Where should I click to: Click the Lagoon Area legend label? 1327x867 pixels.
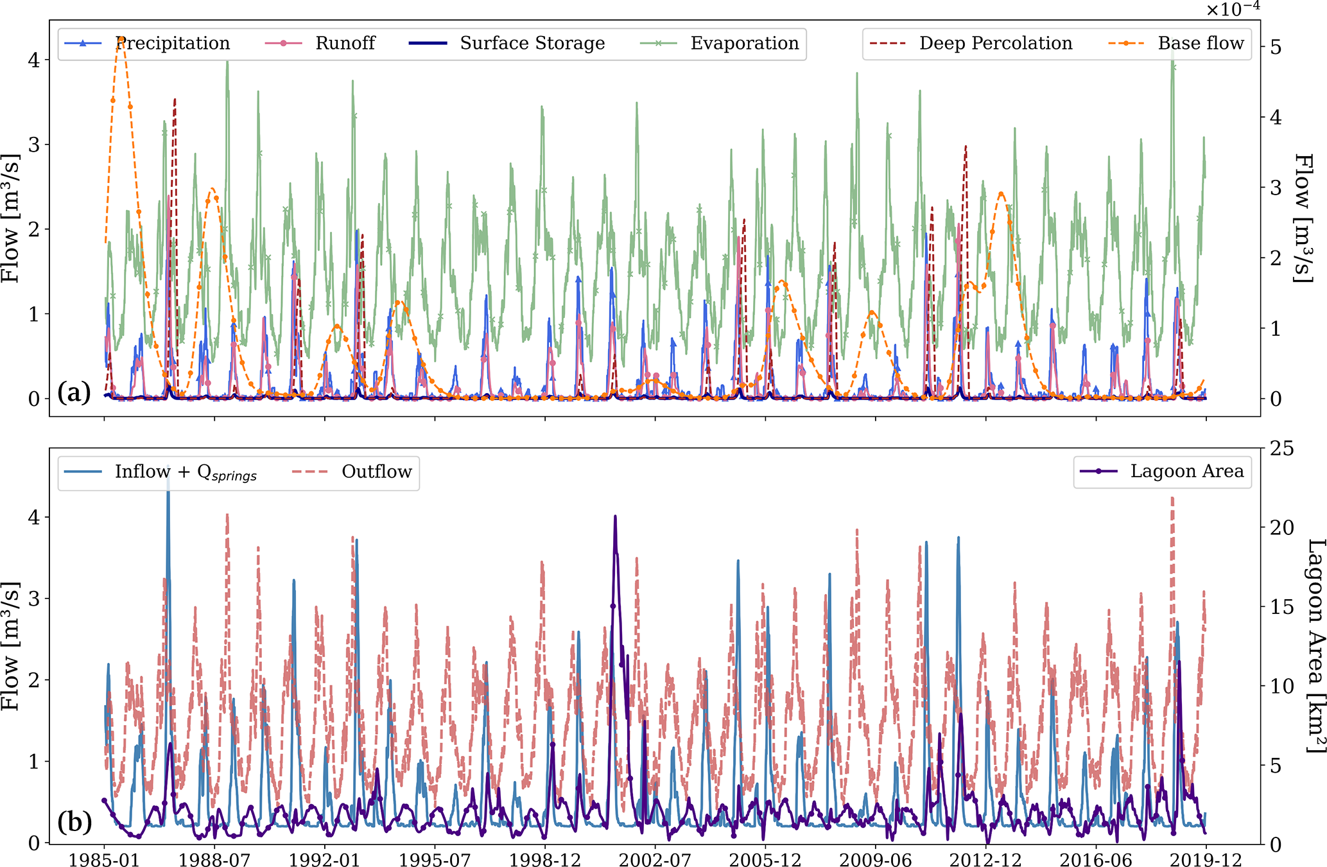(1186, 471)
